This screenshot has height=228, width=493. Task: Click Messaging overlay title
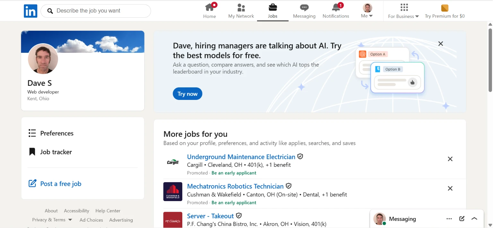pyautogui.click(x=402, y=219)
